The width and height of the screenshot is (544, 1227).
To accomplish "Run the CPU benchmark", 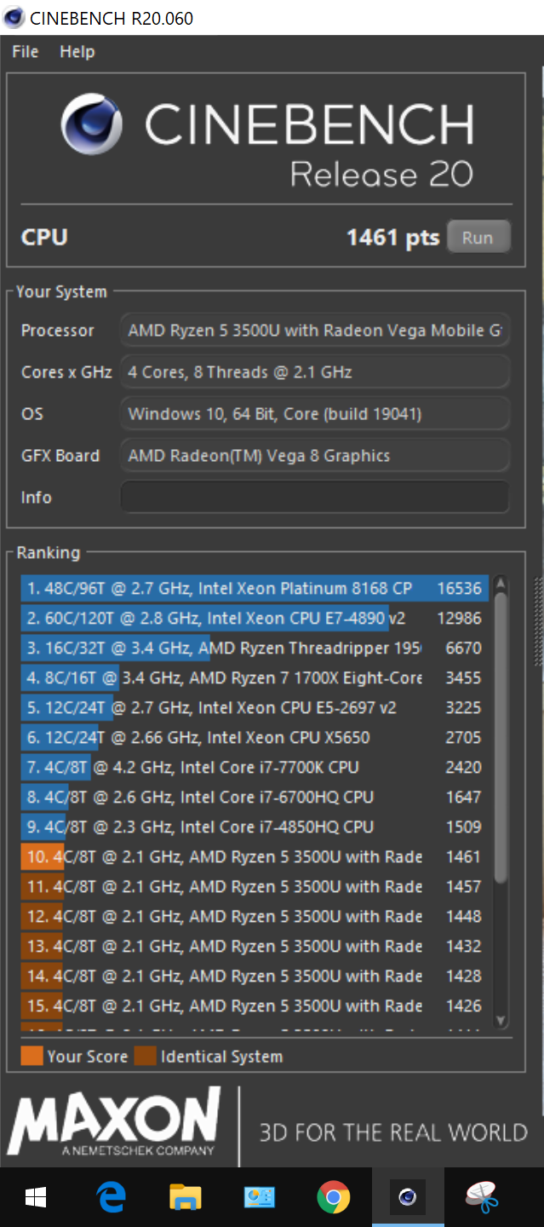I will 478,238.
